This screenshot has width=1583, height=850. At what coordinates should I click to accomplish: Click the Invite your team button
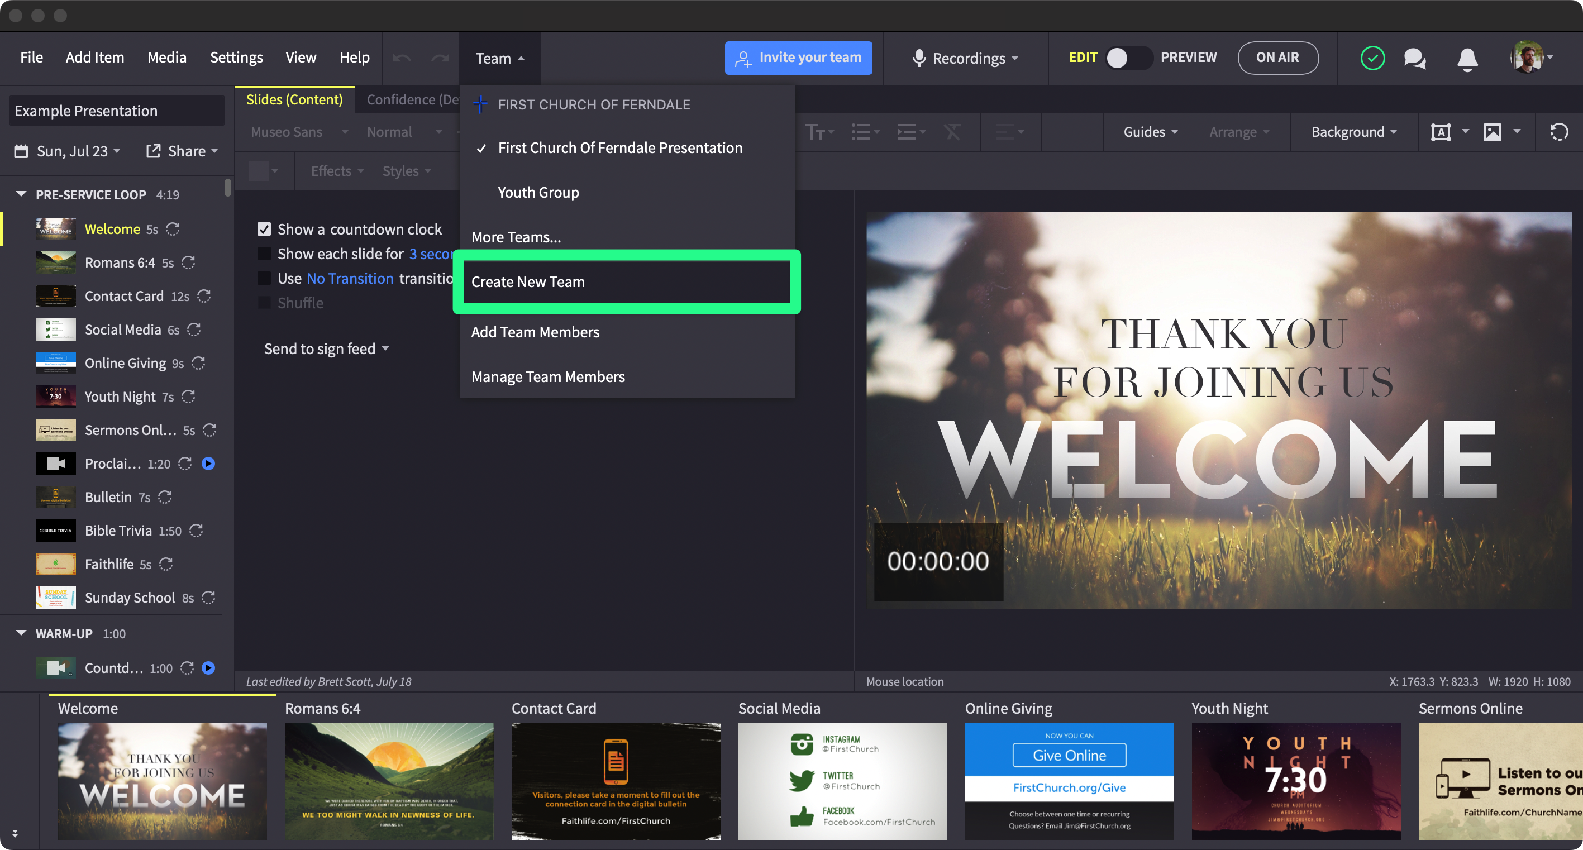[798, 58]
